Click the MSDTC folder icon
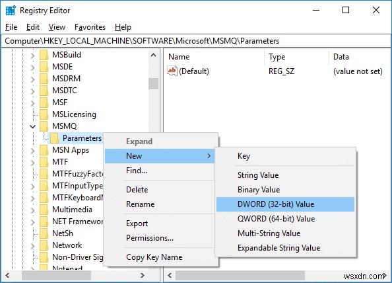This screenshot has width=392, height=283. [x=44, y=91]
